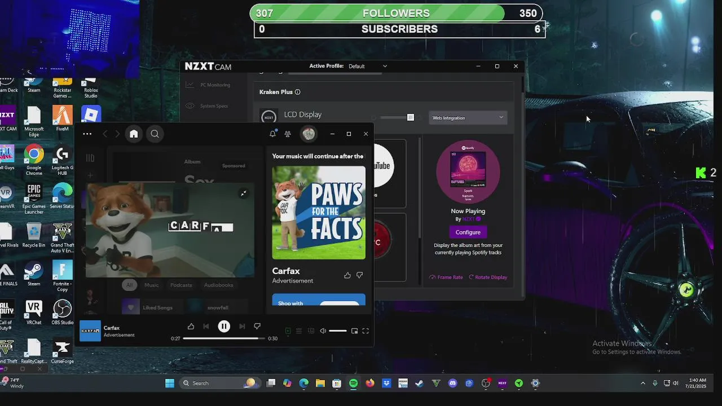Open Connect to a device in Spotify
This screenshot has height=406, width=722.
(x=311, y=331)
